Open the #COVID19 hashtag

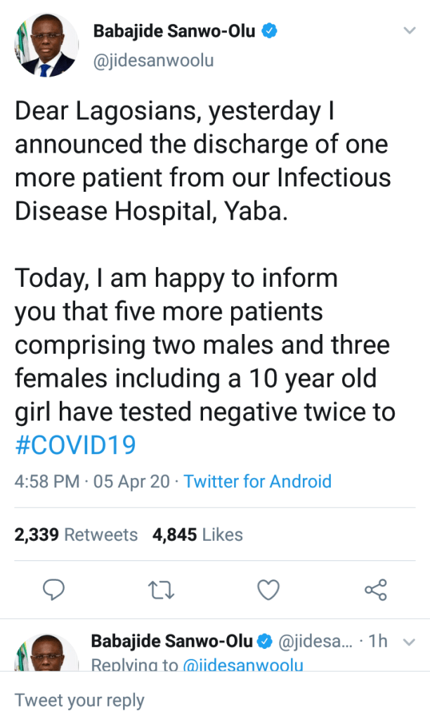click(75, 445)
